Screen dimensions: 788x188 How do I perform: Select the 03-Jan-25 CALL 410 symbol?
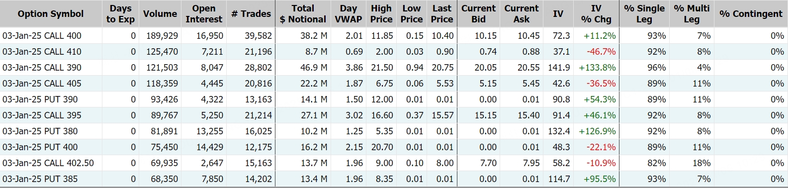(42, 52)
